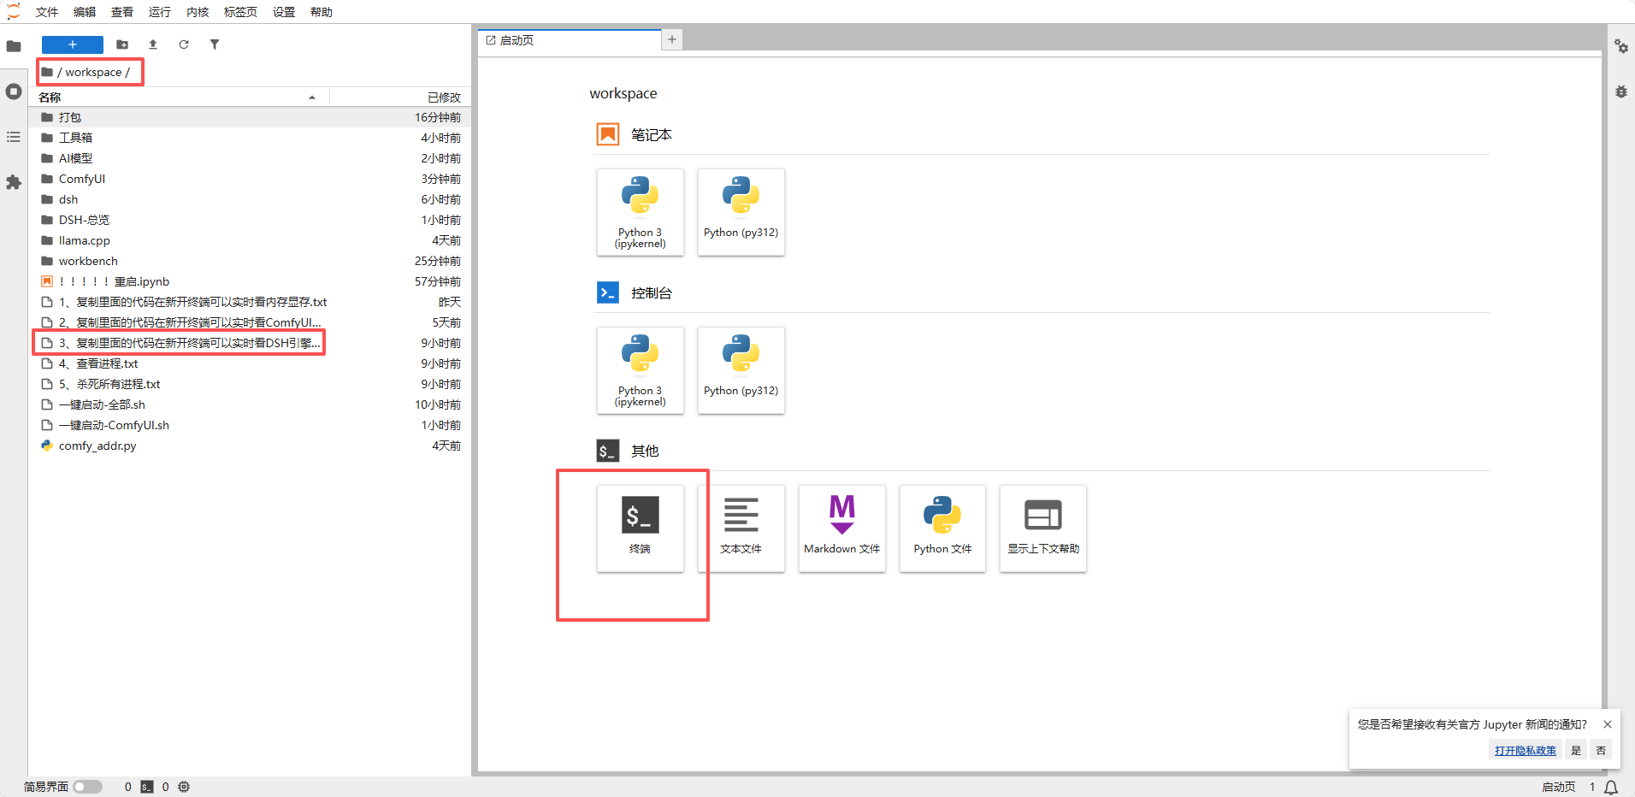The height and width of the screenshot is (797, 1635).
Task: Create a new 文本文件
Action: click(741, 528)
